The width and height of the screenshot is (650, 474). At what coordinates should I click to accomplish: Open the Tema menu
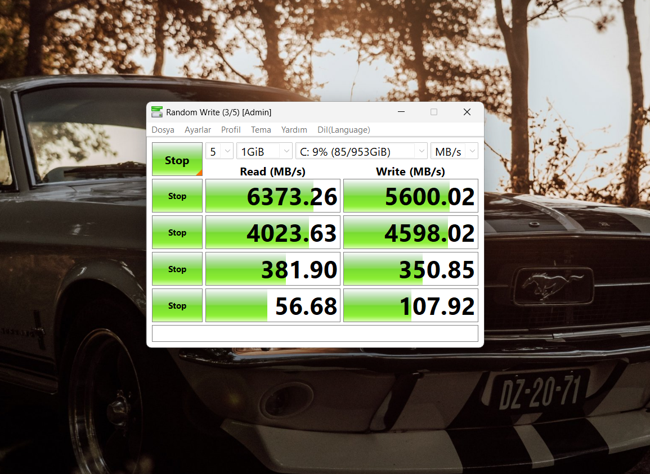point(261,130)
